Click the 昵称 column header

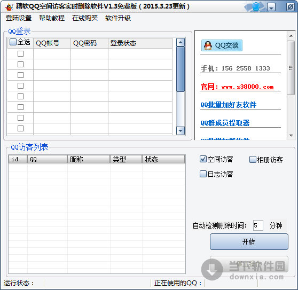(89, 159)
